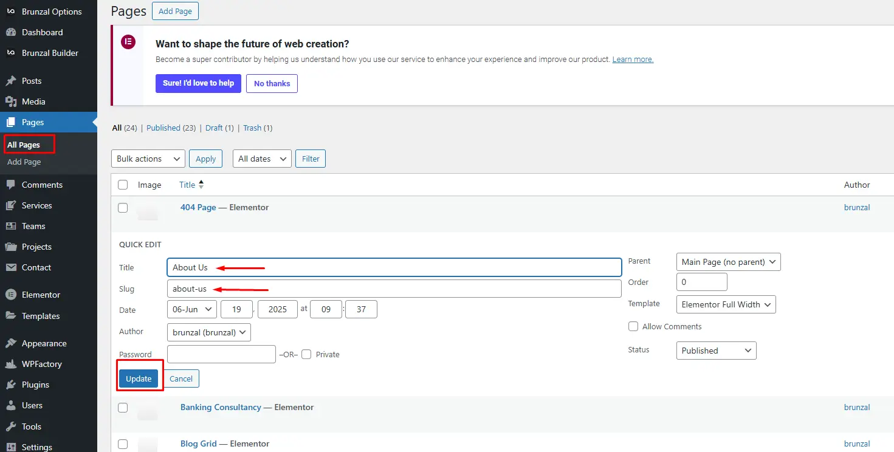The image size is (894, 452).
Task: Check the Banking Consultancy row checkbox
Action: [x=123, y=408]
